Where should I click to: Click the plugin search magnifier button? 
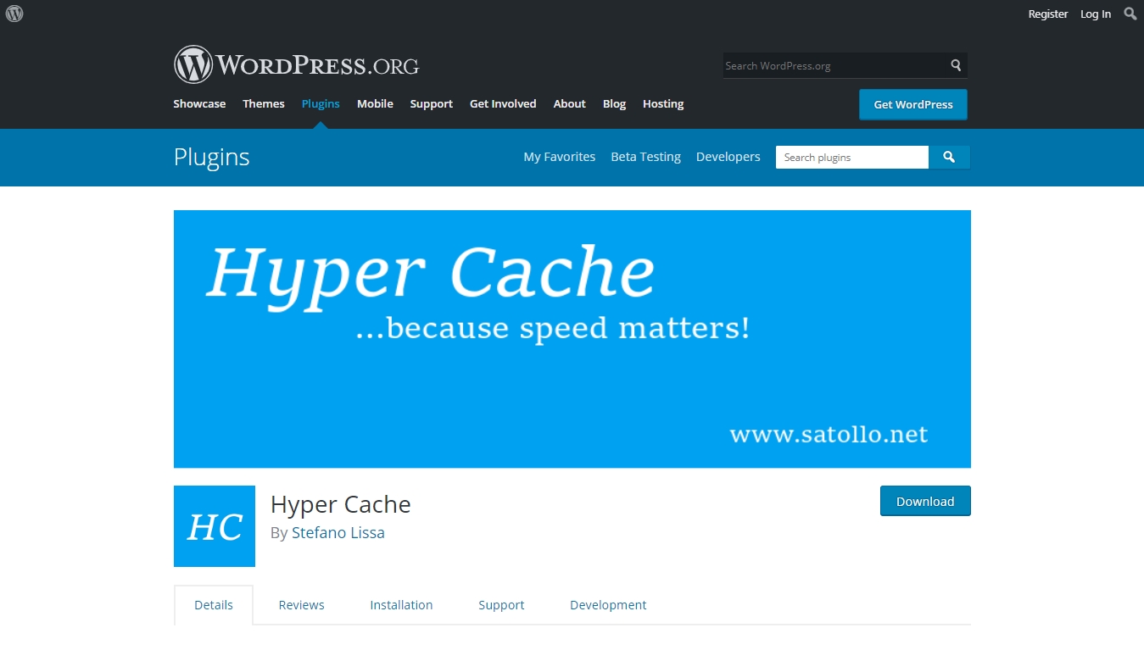949,158
